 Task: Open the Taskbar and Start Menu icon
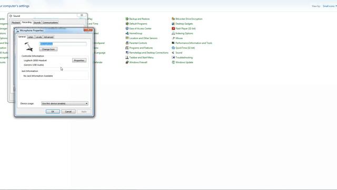click(x=127, y=58)
